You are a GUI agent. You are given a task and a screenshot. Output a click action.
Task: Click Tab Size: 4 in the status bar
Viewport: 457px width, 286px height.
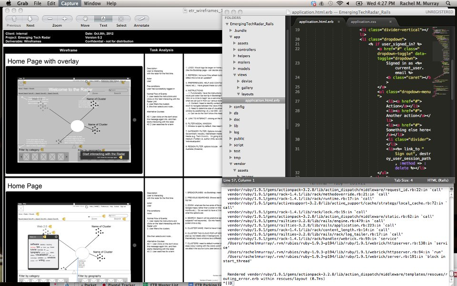(404, 180)
